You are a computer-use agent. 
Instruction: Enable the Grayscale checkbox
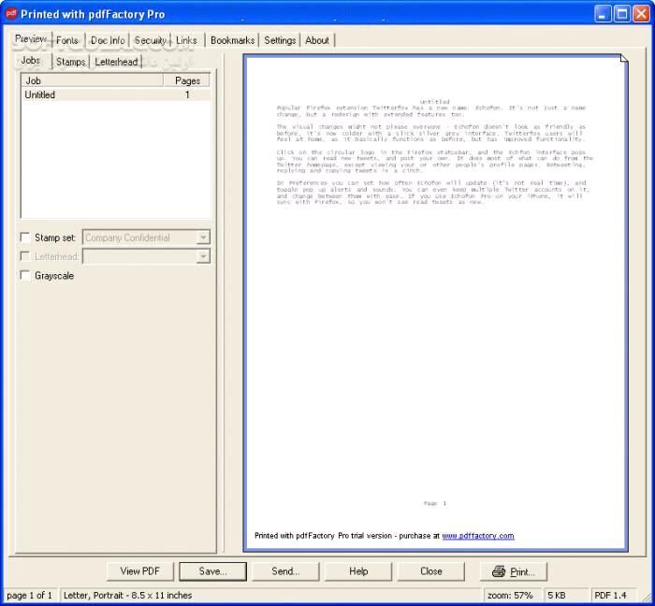click(25, 276)
